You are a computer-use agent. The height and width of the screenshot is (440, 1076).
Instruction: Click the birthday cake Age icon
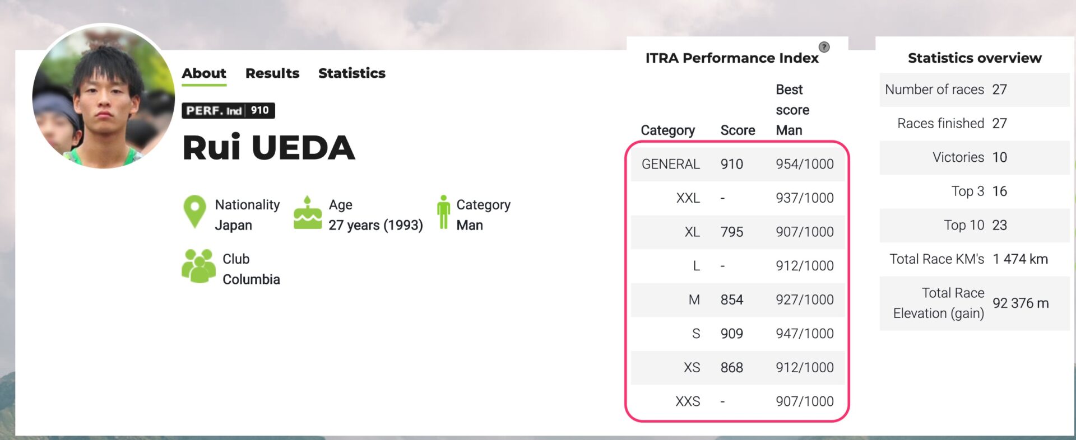tap(308, 213)
